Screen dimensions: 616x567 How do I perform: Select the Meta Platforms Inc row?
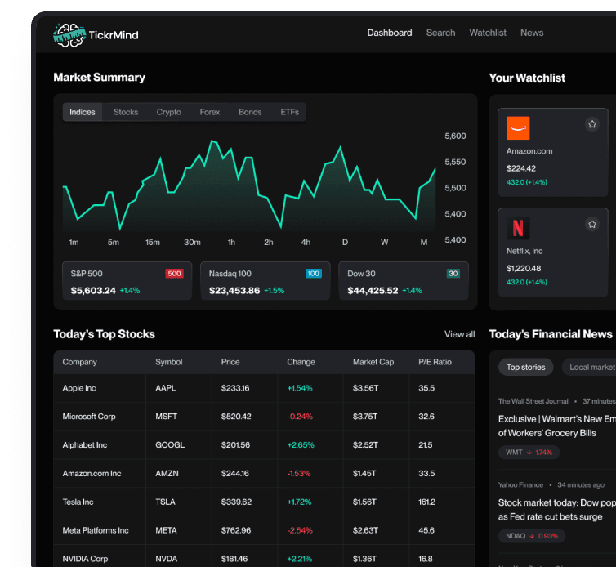point(265,530)
